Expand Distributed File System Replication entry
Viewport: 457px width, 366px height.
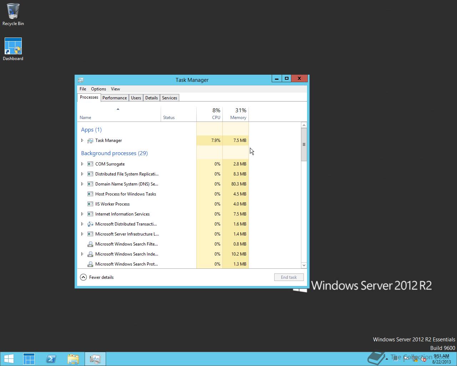(x=82, y=174)
